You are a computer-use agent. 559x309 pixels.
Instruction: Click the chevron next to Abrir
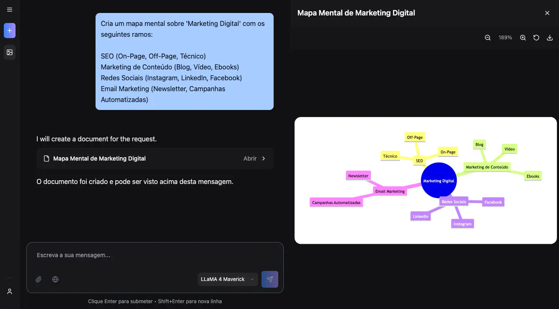[x=264, y=158]
